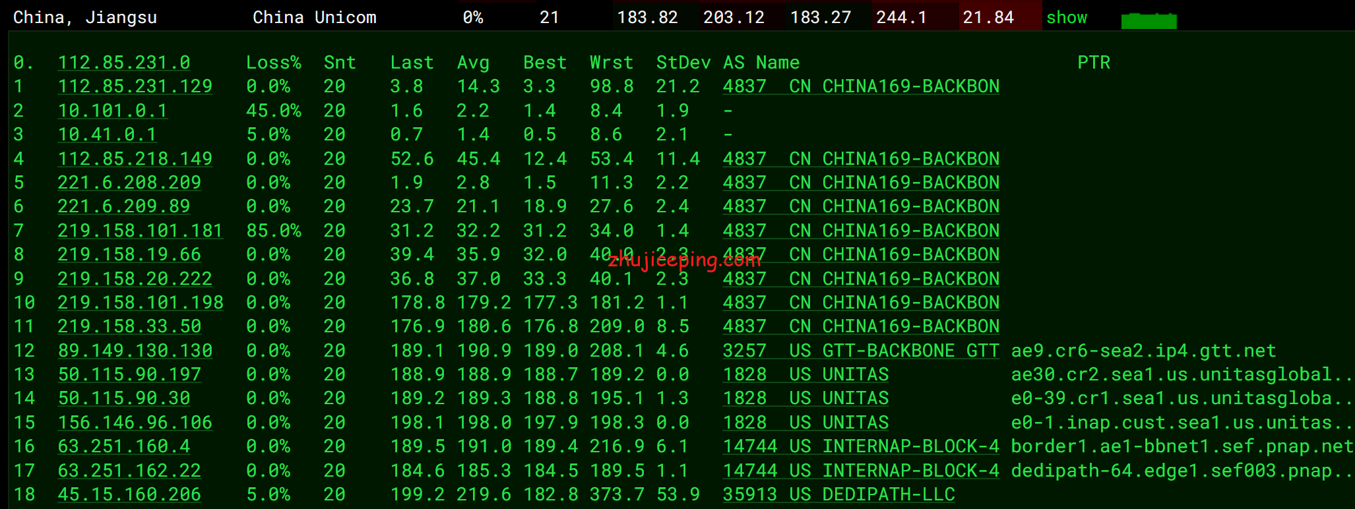Select the worst latency '98.8' on hop 1
This screenshot has height=509, width=1355.
(612, 86)
